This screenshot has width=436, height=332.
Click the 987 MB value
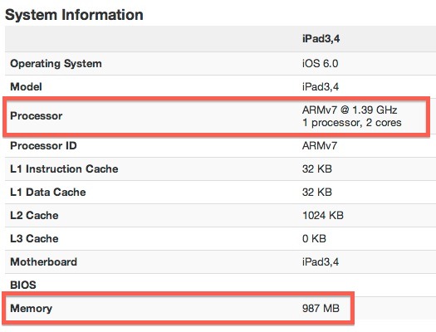[321, 309]
